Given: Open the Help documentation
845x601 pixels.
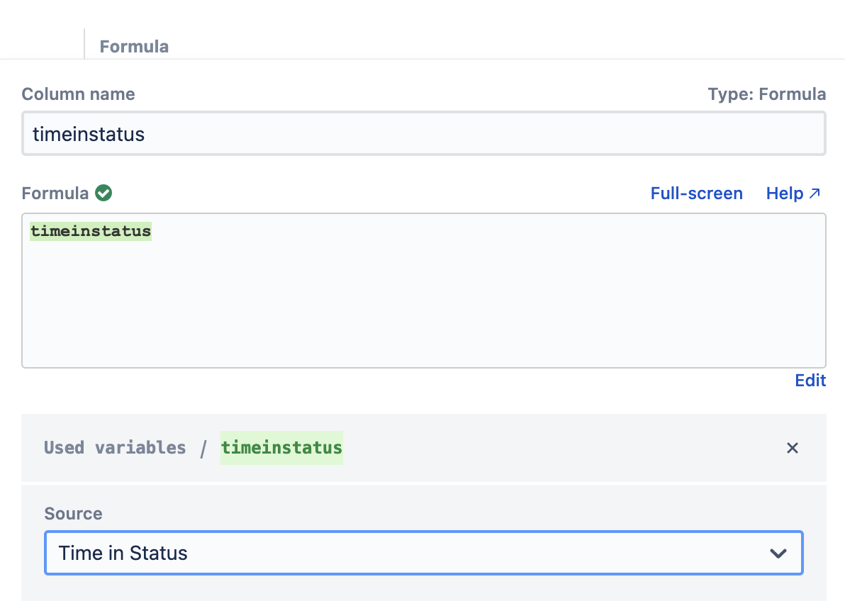Looking at the screenshot, I should 784,193.
